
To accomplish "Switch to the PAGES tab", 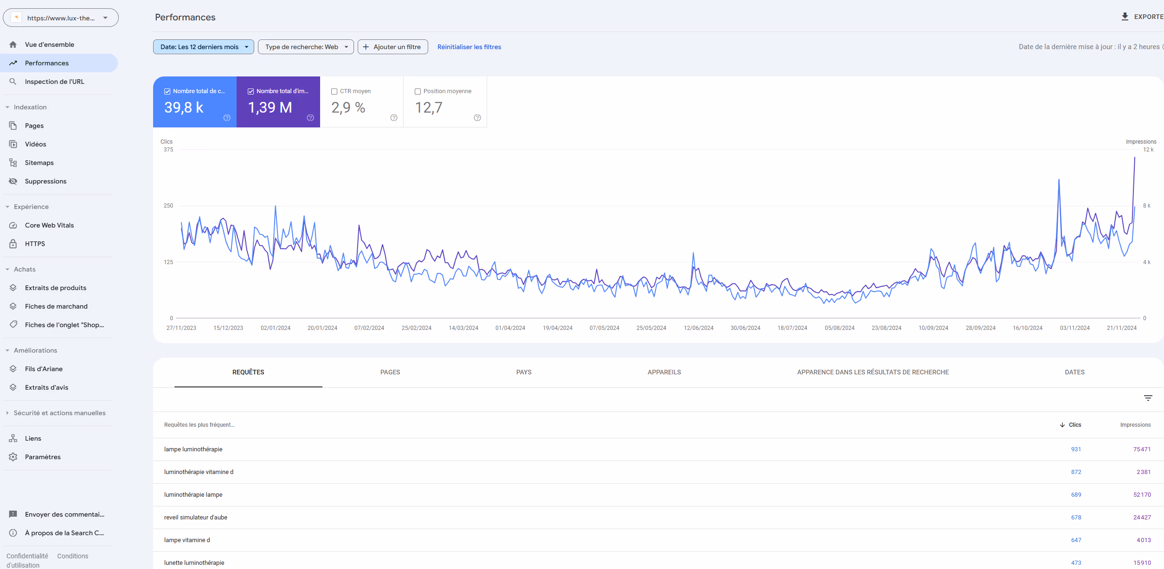I will click(x=390, y=372).
